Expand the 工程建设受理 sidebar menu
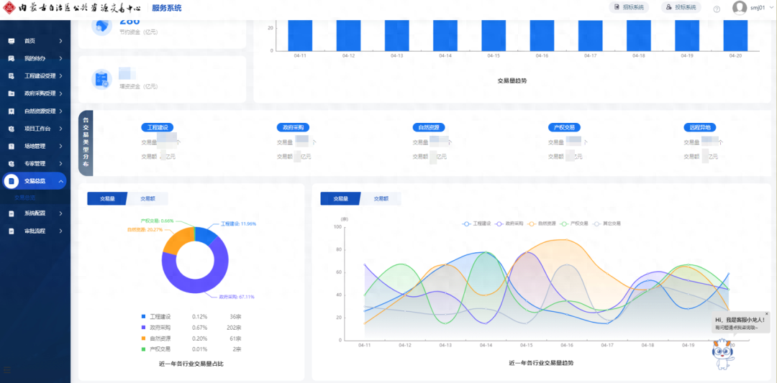The height and width of the screenshot is (383, 777). (60, 76)
